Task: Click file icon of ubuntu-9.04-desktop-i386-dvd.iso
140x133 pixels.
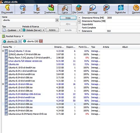Action: 6,94
